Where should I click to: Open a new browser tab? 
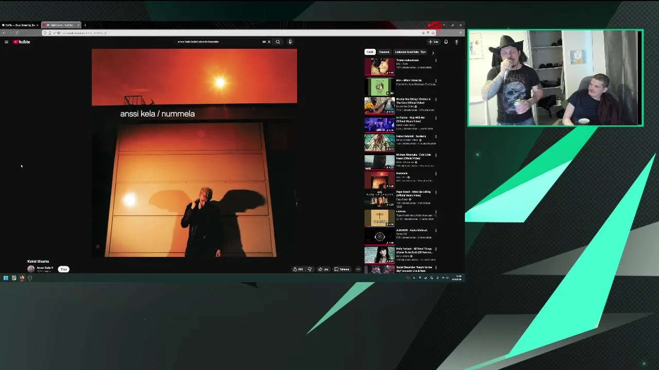point(85,25)
